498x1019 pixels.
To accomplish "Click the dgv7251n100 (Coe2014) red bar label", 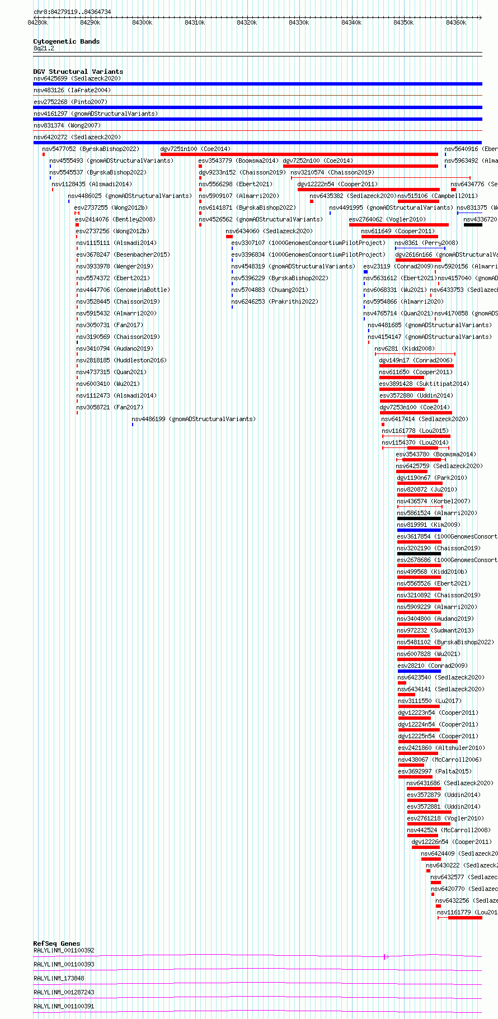I will point(195,149).
